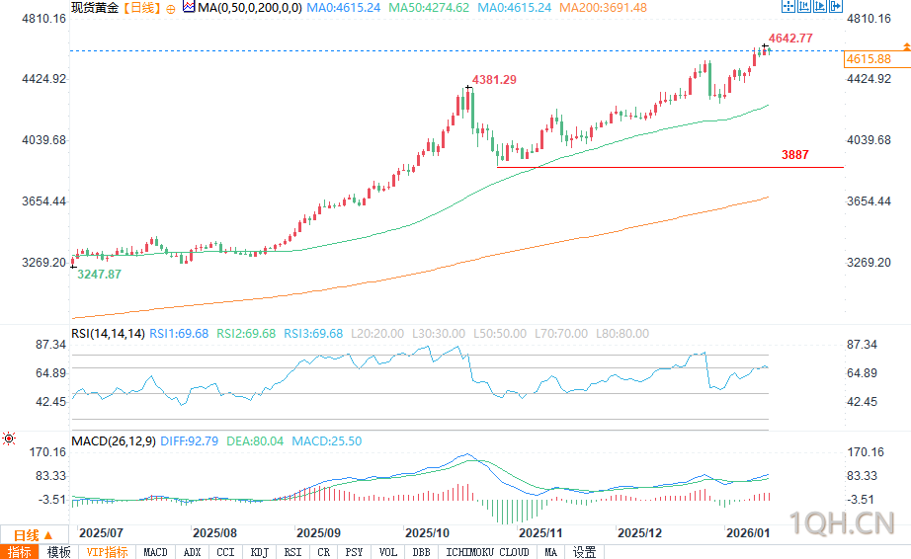
Task: Click the layout grid icon at top right
Action: (787, 7)
